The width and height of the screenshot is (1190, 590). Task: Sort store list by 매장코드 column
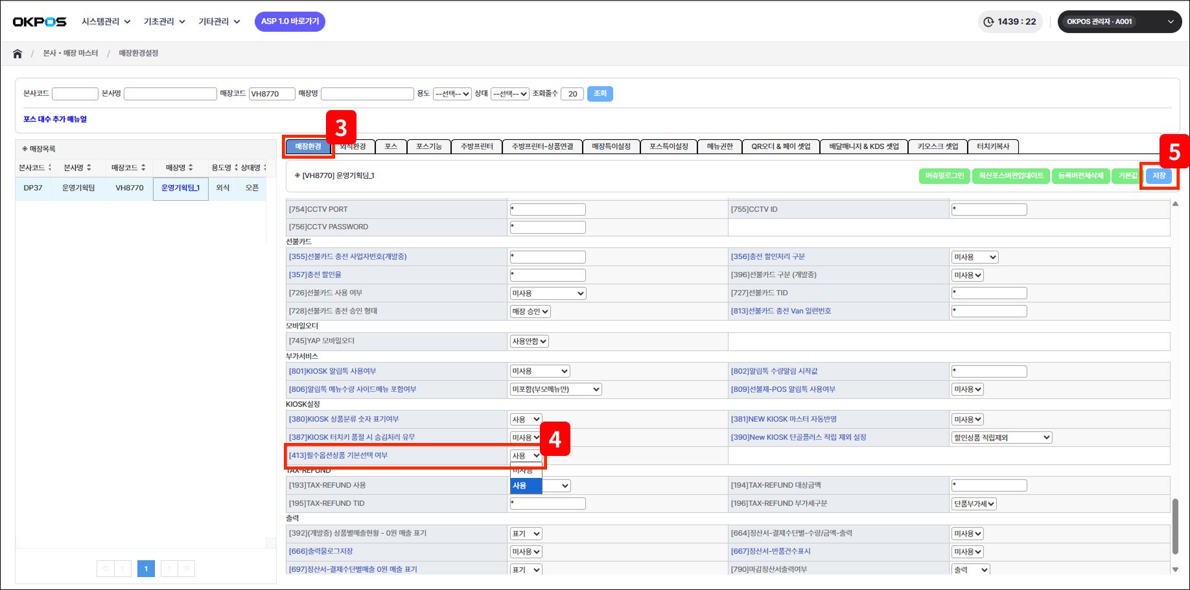pos(128,168)
